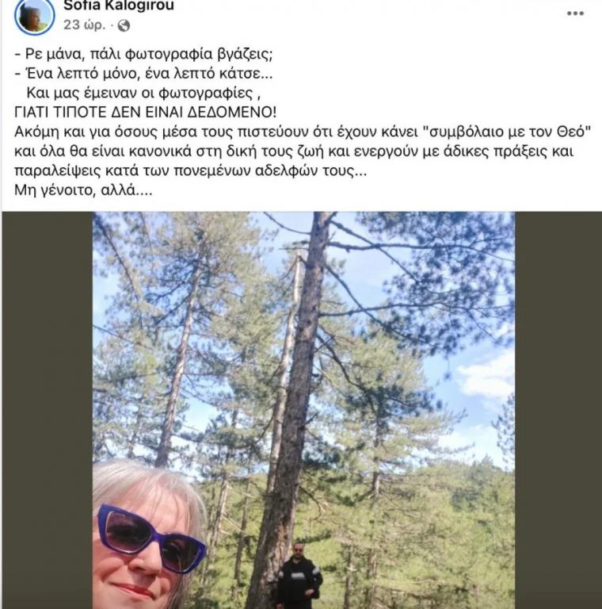Click the line starting "και όλα θα είναι κανονικά"
The width and height of the screenshot is (602, 609).
[294, 151]
